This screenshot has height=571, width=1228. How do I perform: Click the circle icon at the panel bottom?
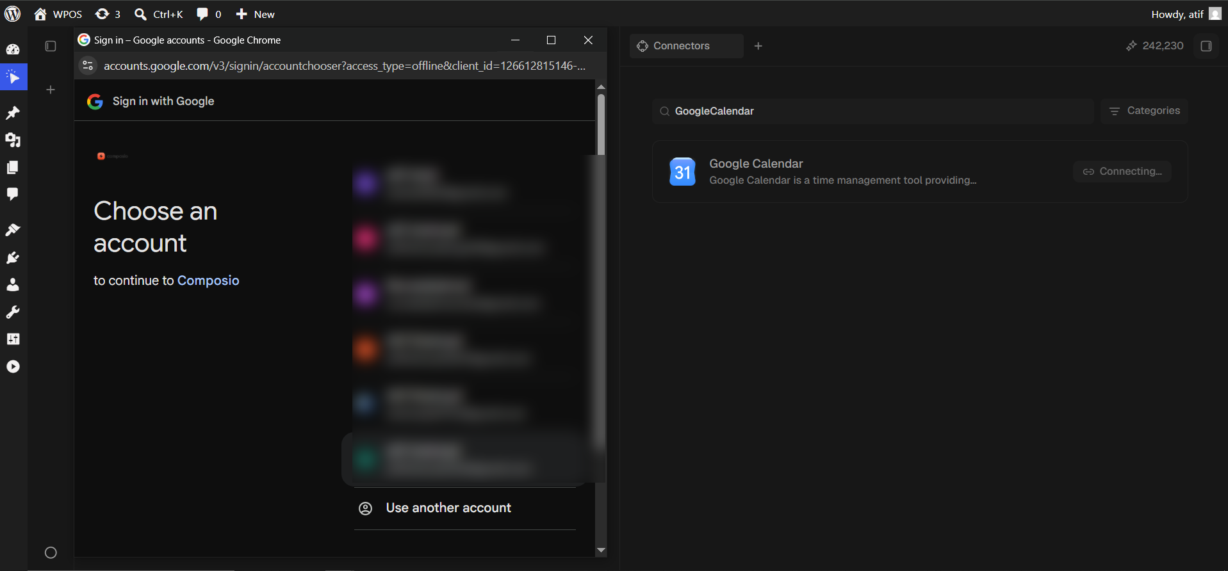tap(51, 552)
